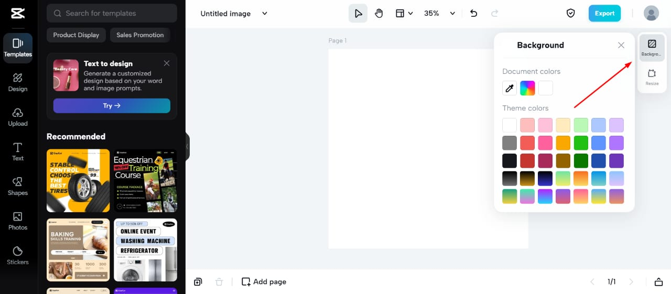The image size is (671, 294).
Task: Go to the next page arrow
Action: [x=631, y=282]
